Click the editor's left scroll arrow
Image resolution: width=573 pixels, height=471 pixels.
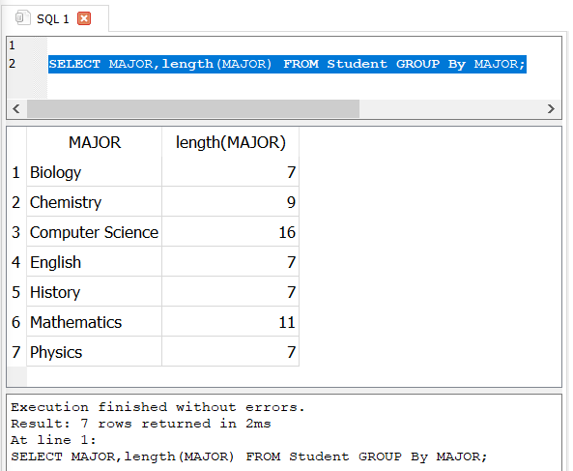tap(16, 108)
